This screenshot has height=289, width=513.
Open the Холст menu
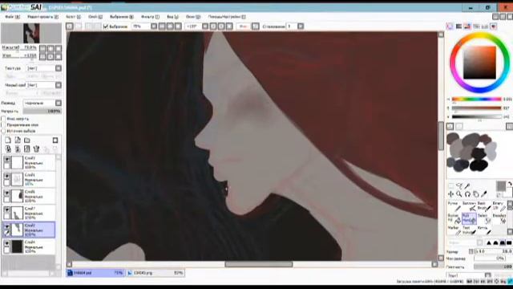click(73, 16)
